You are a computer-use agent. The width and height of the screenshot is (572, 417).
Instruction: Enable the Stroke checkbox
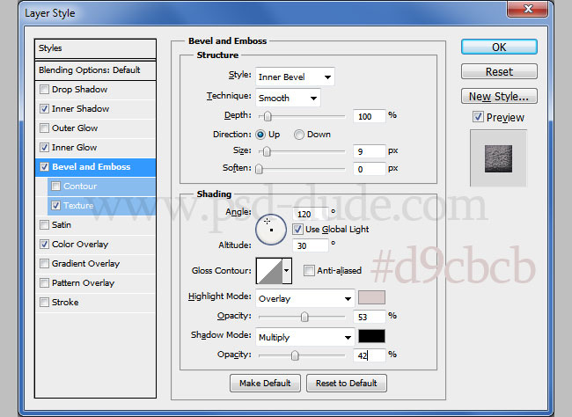pos(44,302)
